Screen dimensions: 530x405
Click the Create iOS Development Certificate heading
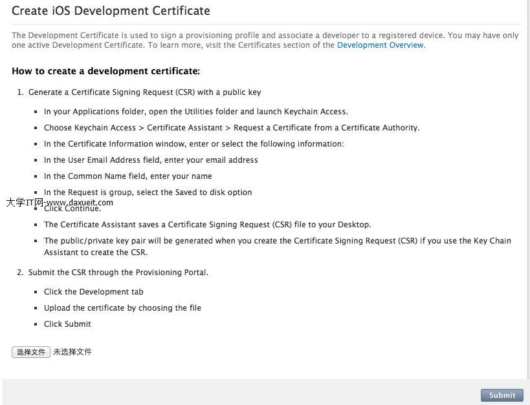111,11
